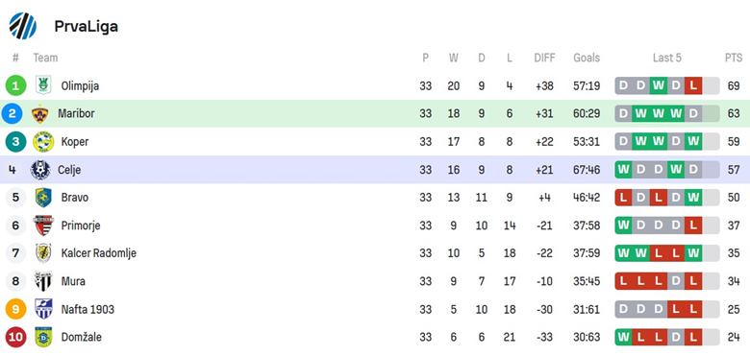Open Olimpija team crest icon
750x356 pixels.
(43, 86)
